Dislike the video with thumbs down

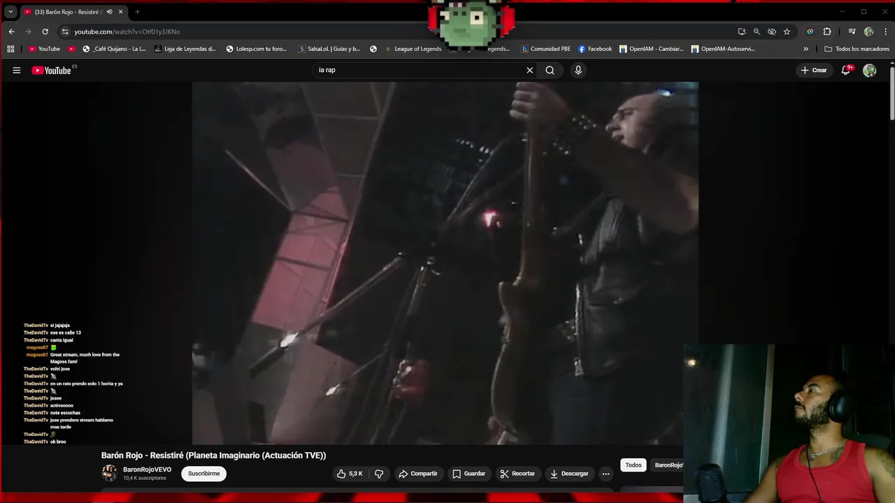pyautogui.click(x=379, y=474)
